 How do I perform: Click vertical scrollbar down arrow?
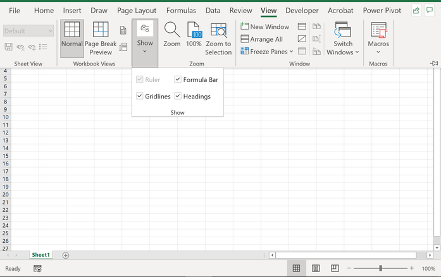coord(437,247)
